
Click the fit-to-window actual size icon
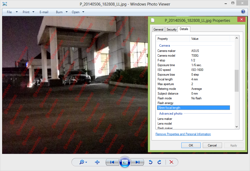pos(97,162)
